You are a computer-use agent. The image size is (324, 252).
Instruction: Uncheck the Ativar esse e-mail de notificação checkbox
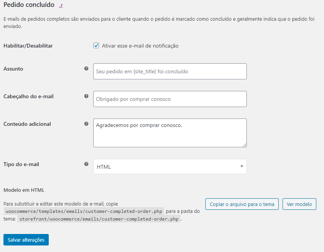[96, 46]
